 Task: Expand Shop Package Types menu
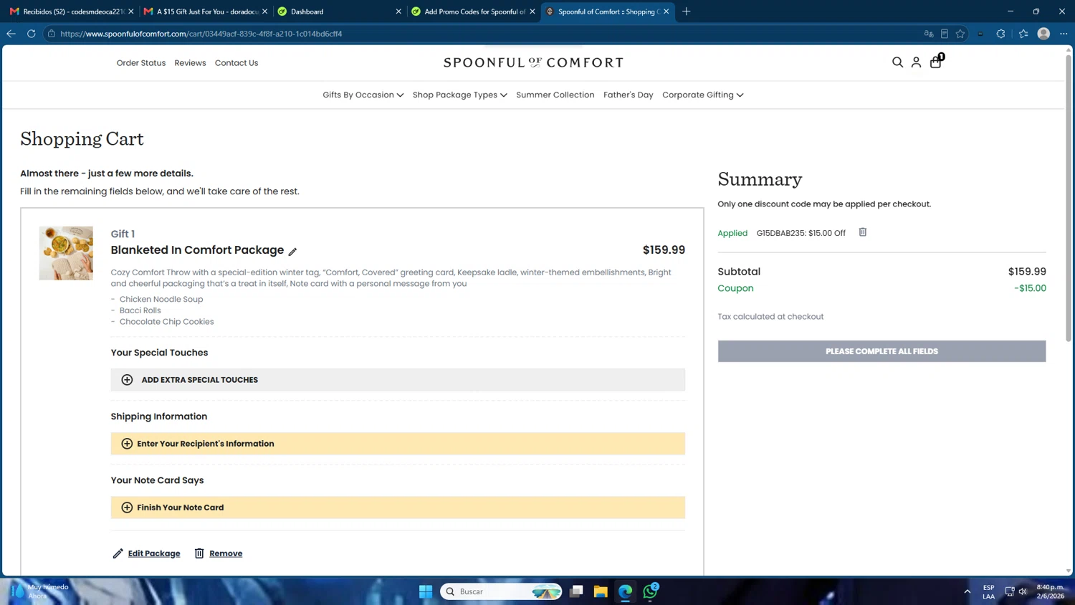(x=459, y=95)
